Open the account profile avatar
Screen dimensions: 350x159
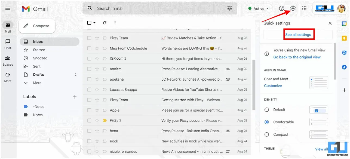click(x=341, y=8)
